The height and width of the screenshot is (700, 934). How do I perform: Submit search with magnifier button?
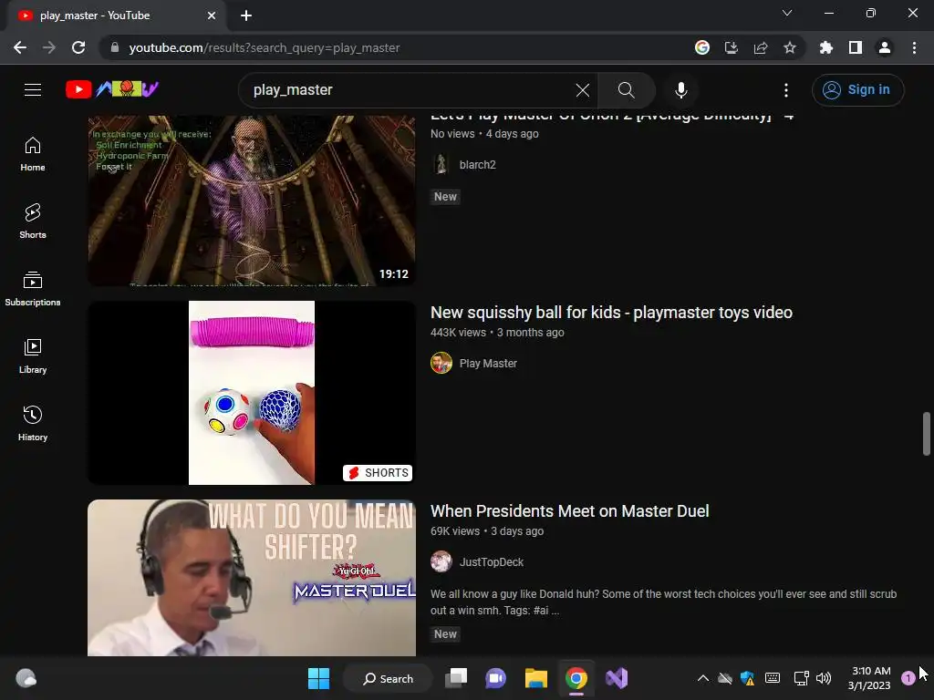[626, 90]
